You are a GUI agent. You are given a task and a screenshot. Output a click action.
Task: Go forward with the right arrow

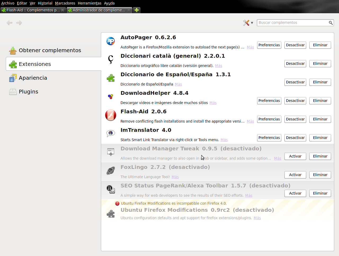coord(19,23)
